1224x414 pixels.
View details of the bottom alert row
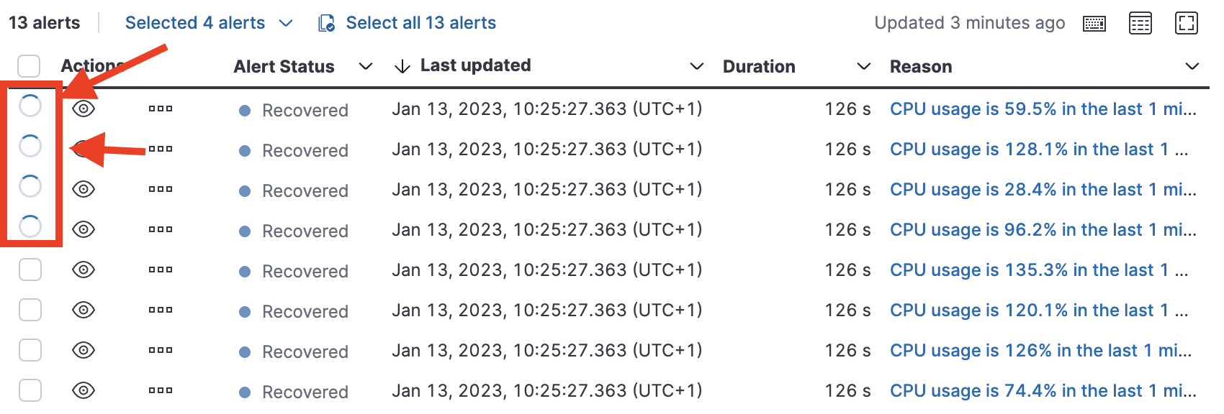click(x=84, y=390)
